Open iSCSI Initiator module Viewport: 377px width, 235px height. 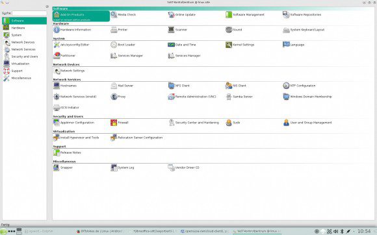[x=66, y=108]
